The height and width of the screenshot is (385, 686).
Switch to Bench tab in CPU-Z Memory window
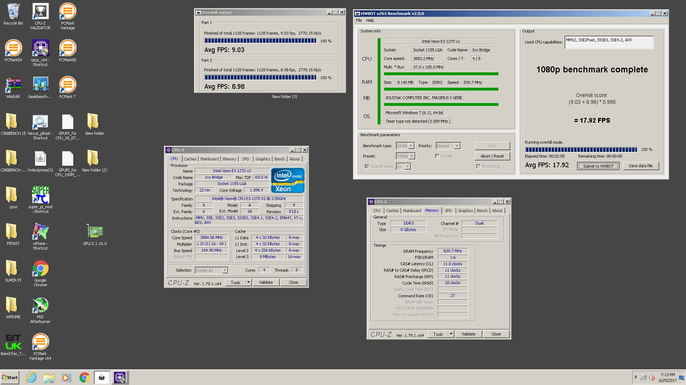click(x=482, y=211)
